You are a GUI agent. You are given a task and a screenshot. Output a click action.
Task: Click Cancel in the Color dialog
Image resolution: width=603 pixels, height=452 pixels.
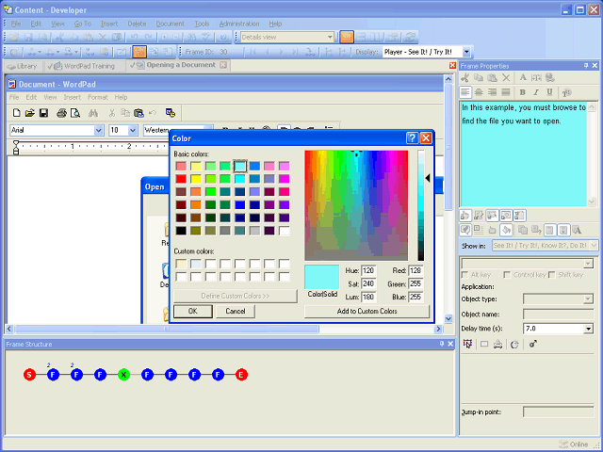coord(236,311)
